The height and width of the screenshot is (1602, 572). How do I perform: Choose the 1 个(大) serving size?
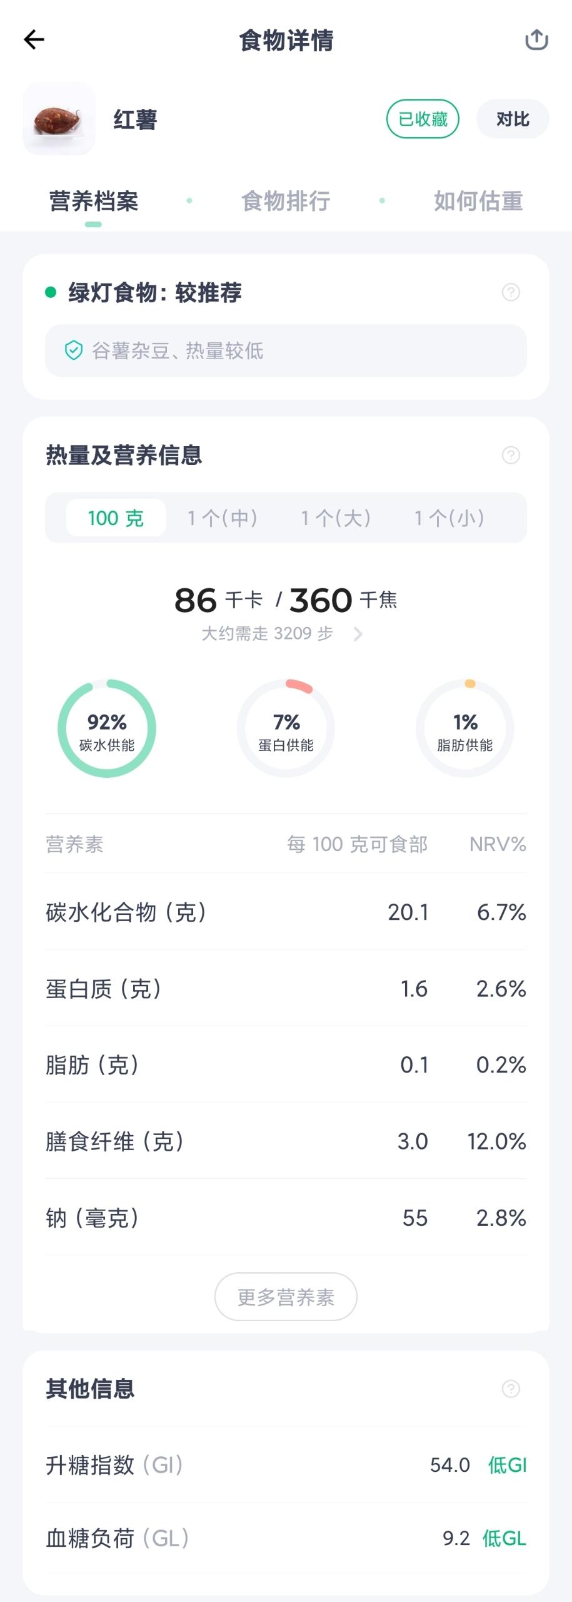[336, 518]
